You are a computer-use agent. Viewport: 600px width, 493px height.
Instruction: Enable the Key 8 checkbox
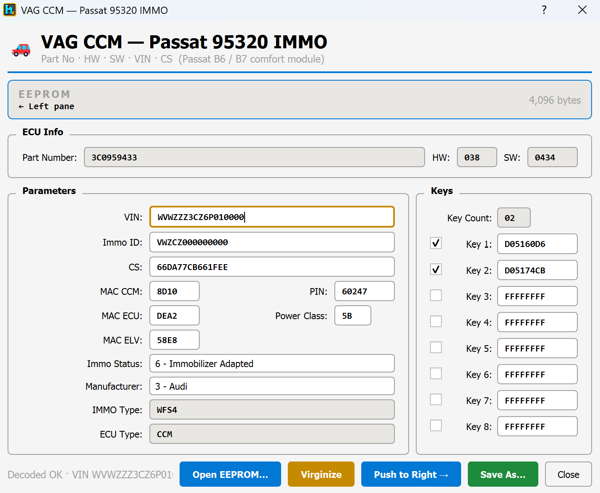[436, 425]
